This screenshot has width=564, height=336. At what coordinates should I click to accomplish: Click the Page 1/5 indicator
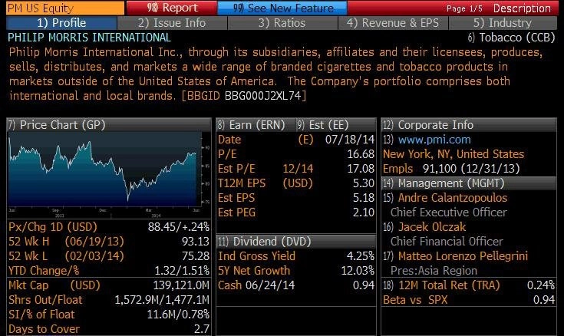(x=464, y=8)
